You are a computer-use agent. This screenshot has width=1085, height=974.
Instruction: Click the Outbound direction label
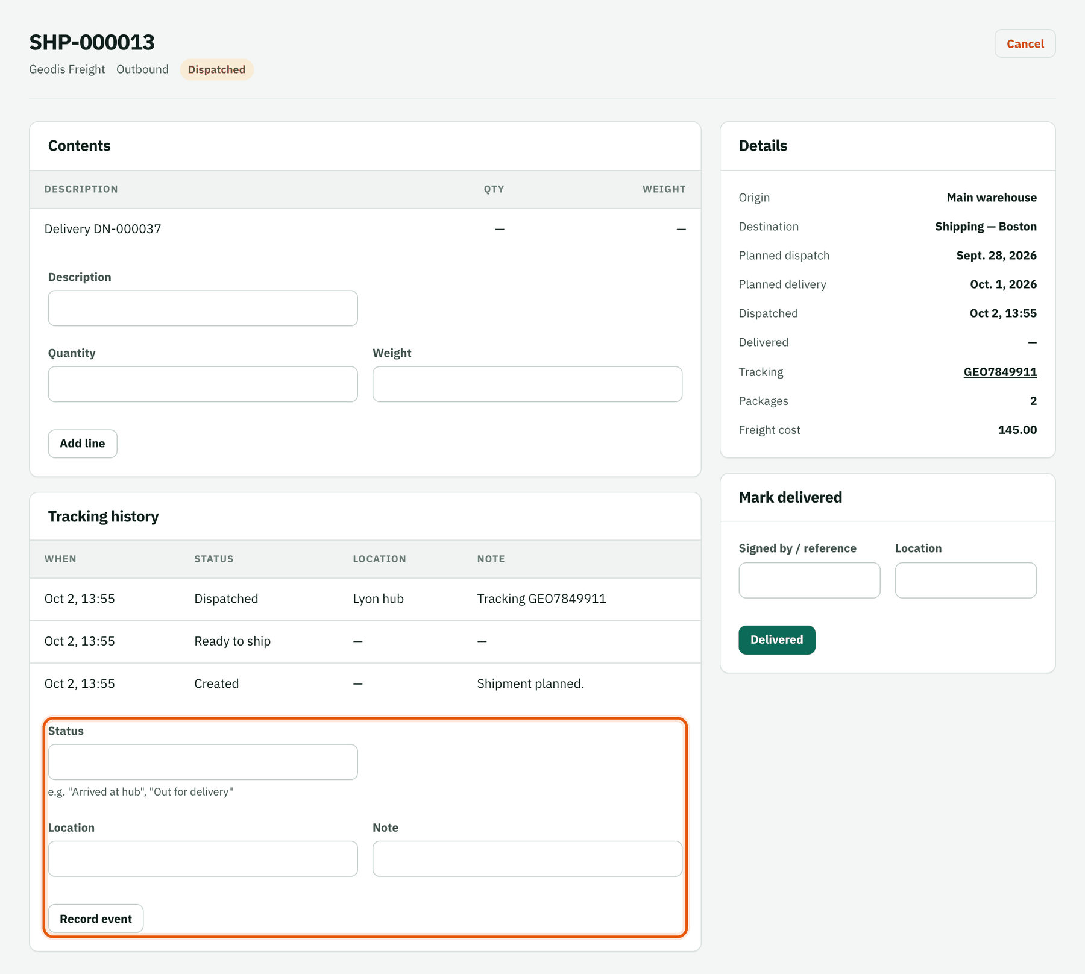pyautogui.click(x=142, y=69)
